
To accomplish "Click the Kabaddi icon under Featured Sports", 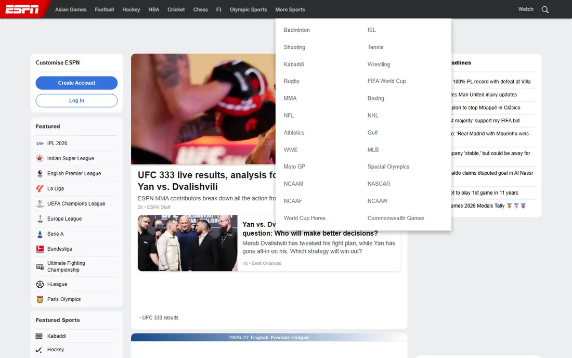I will coord(39,336).
